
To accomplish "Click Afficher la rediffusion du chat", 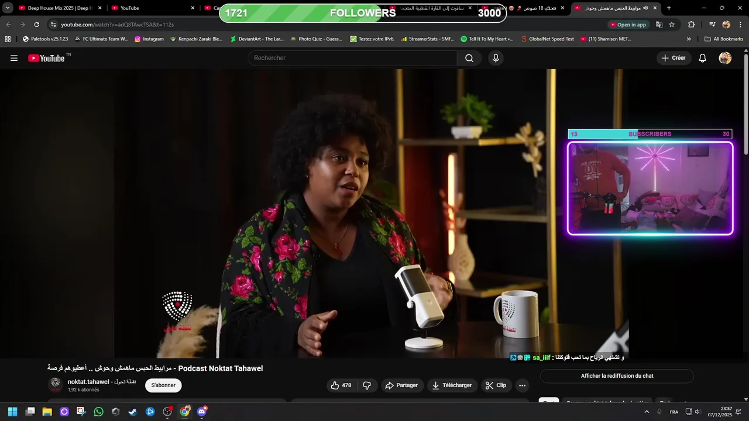I will (x=617, y=376).
